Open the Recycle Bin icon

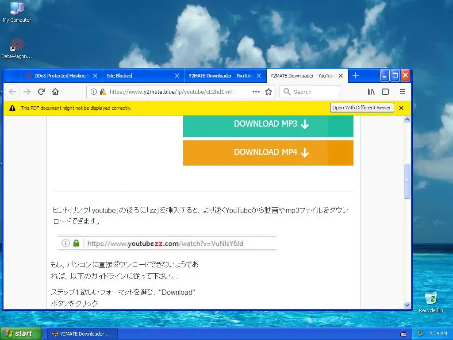pyautogui.click(x=431, y=302)
